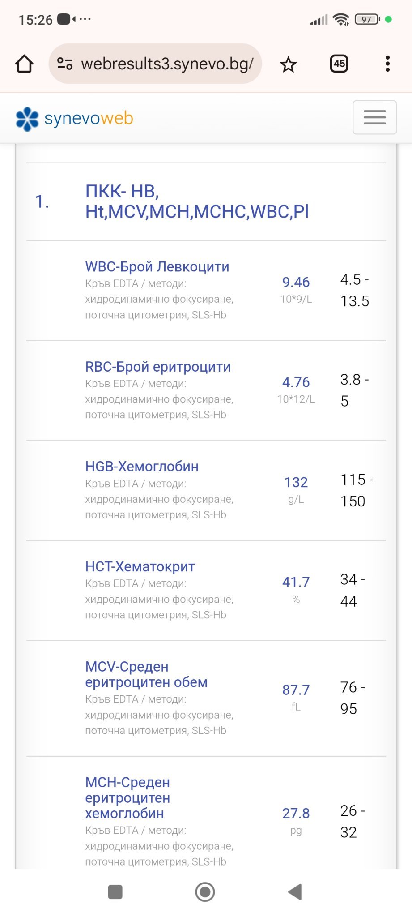Tap the browser home icon
Image resolution: width=412 pixels, height=917 pixels.
click(24, 64)
